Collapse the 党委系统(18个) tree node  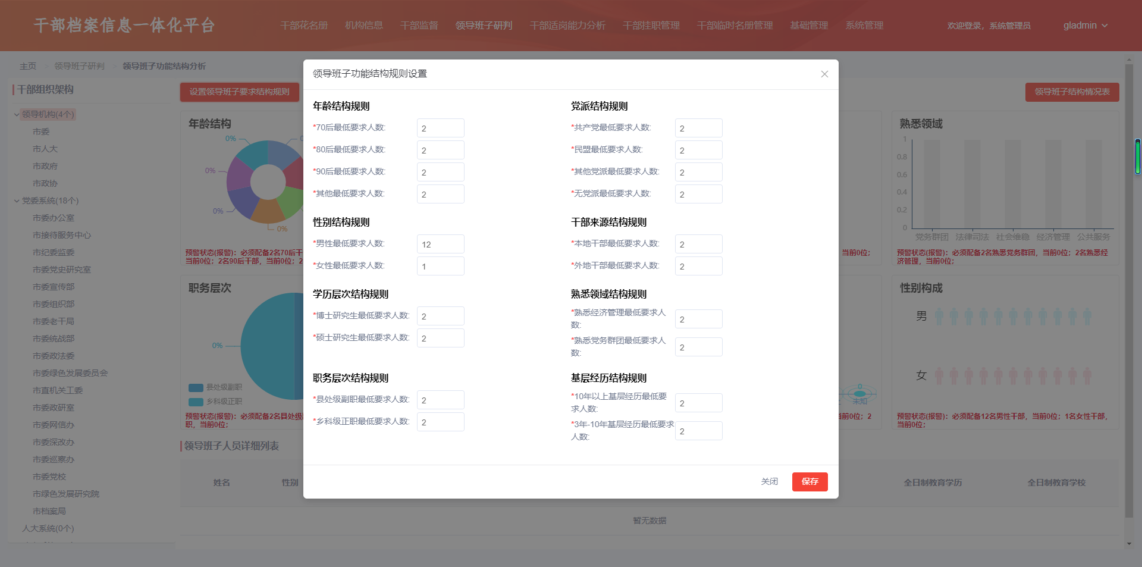pyautogui.click(x=17, y=201)
